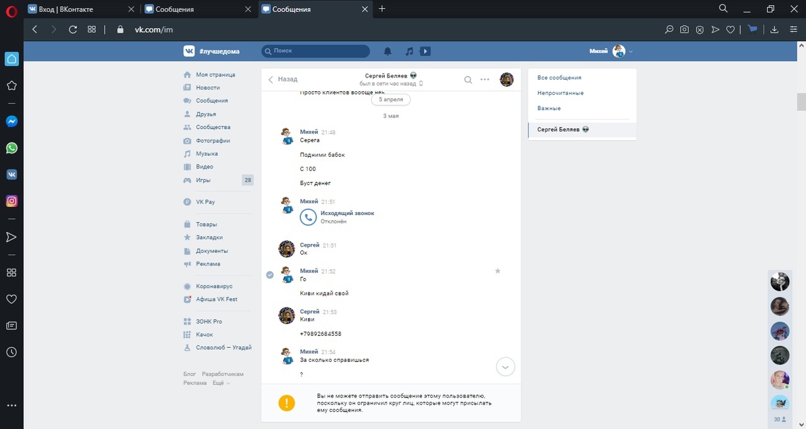Mark the message "Го" as important with star
This screenshot has width=806, height=429.
(x=497, y=271)
